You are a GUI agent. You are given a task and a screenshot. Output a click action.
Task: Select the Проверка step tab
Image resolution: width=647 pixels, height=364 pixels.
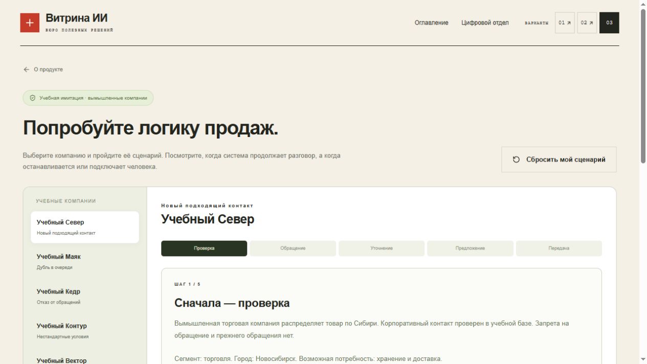pos(204,248)
